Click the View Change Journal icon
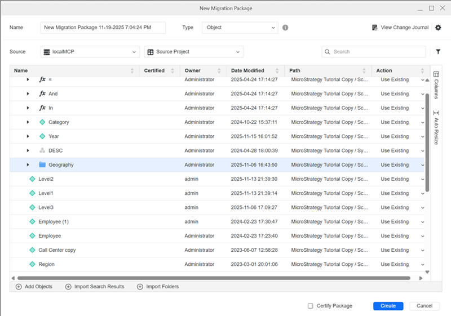Viewport: 451px width, 316px height. point(375,28)
